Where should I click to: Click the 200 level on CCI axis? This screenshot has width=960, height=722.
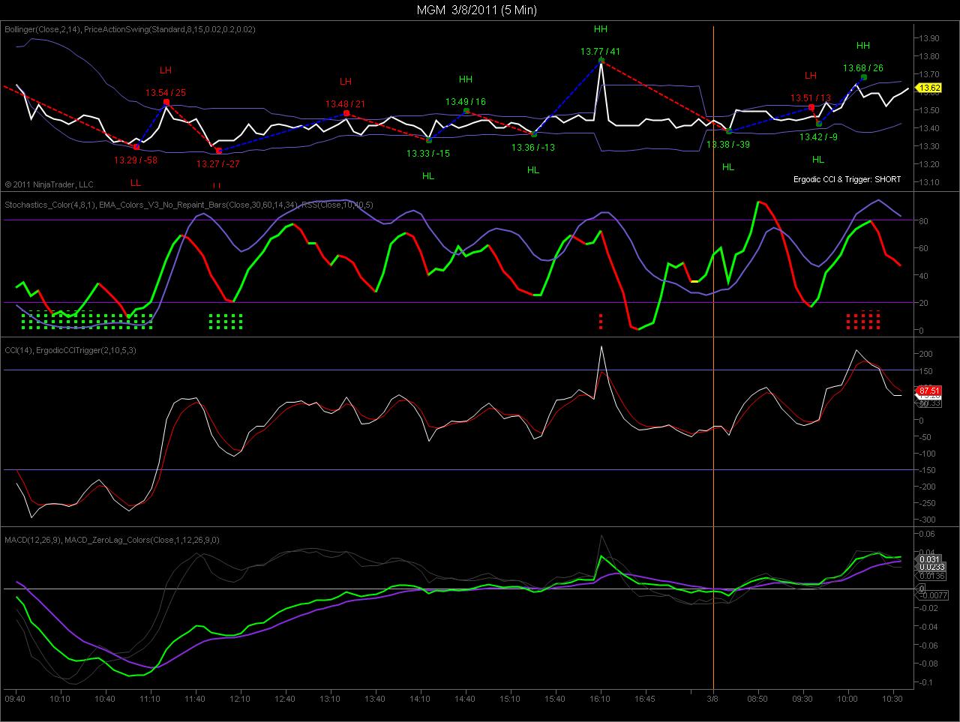(927, 353)
